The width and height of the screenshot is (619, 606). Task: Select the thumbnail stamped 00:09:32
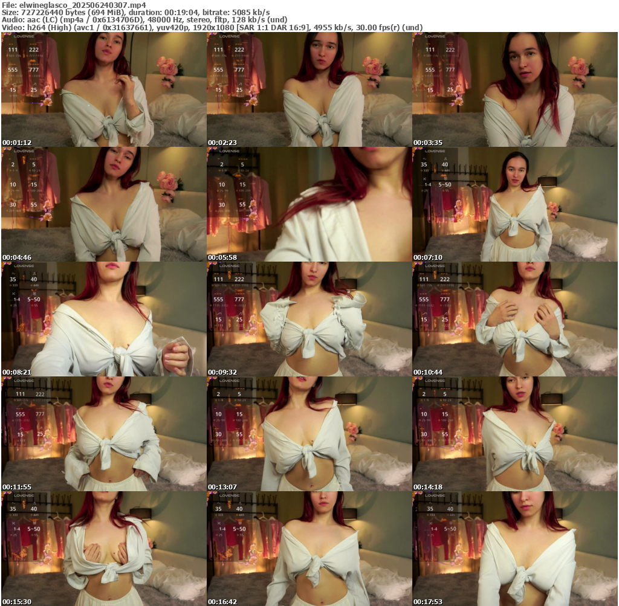pyautogui.click(x=309, y=319)
